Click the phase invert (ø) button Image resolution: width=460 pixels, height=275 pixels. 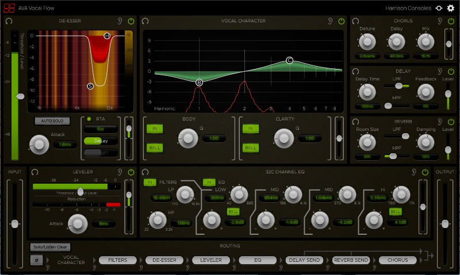pyautogui.click(x=36, y=260)
